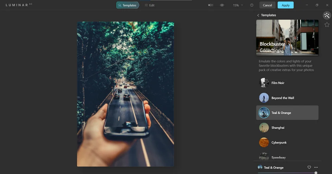Favorite Teal & Orange with heart icon
Viewport: 332px width, 174px height.
point(309,167)
